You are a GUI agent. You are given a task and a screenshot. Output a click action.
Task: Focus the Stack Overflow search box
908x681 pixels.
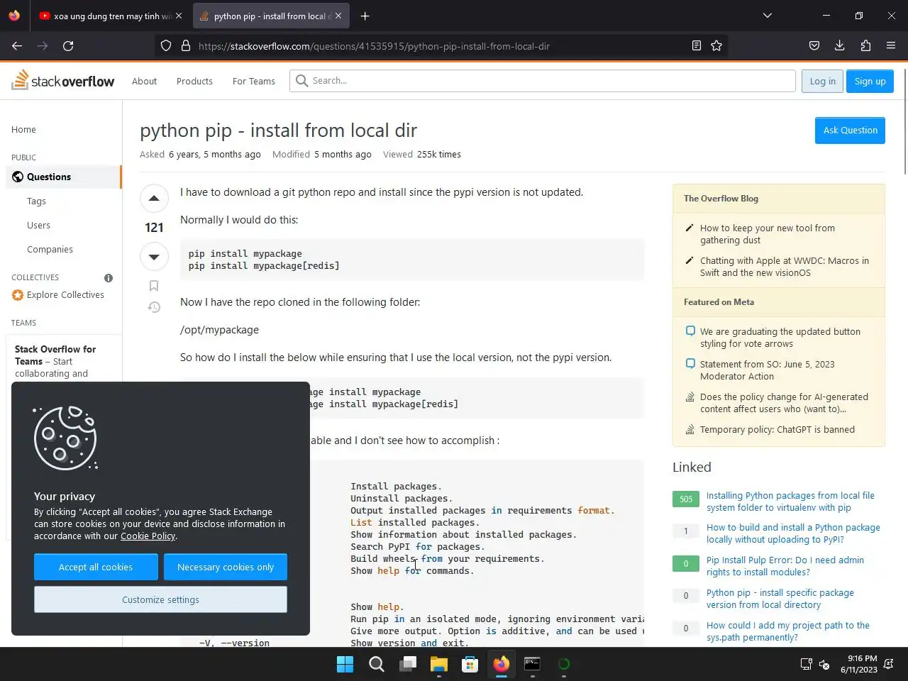543,81
